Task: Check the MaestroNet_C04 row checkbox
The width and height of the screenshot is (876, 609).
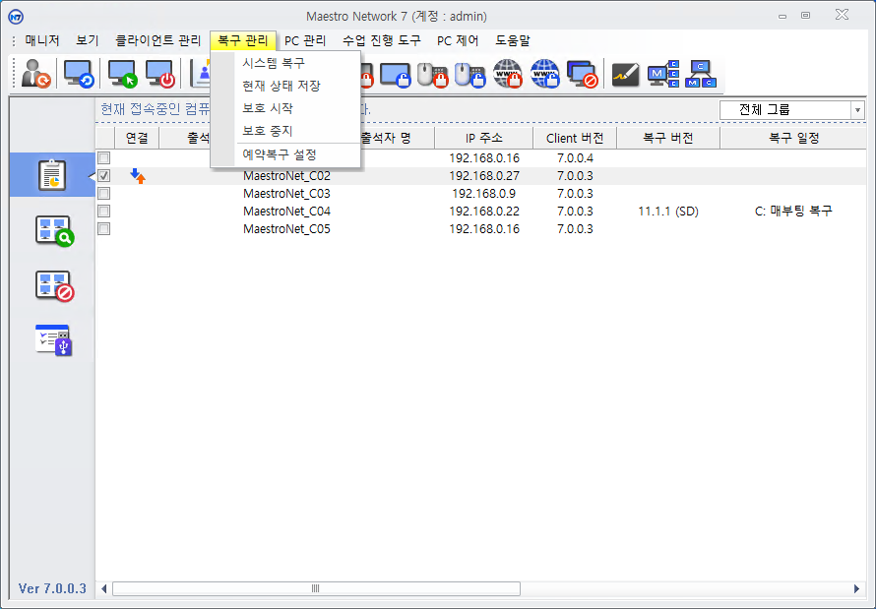Action: point(104,212)
